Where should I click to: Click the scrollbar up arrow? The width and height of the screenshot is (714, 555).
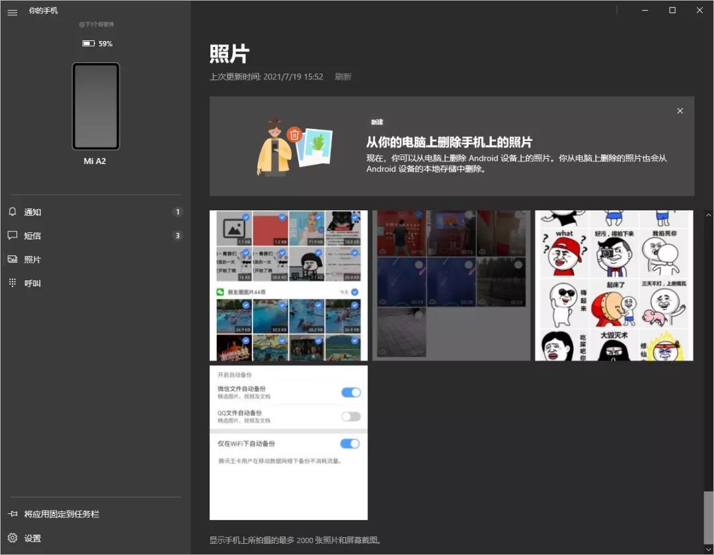click(708, 214)
